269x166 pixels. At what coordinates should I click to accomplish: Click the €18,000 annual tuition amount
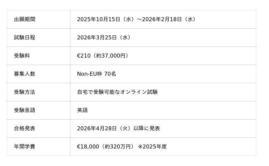click(88, 146)
